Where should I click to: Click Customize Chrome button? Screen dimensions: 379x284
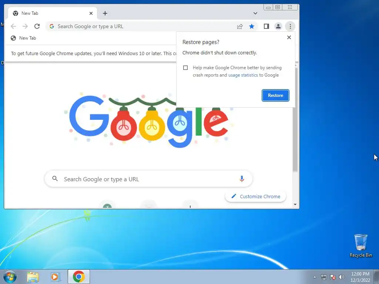click(x=255, y=196)
